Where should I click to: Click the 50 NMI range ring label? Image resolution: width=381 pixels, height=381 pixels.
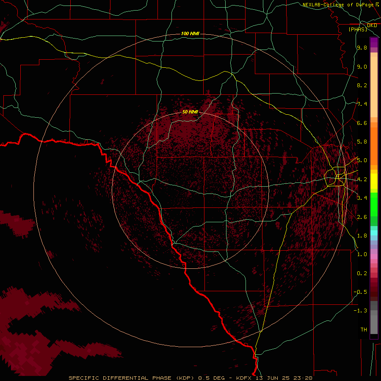190,112
